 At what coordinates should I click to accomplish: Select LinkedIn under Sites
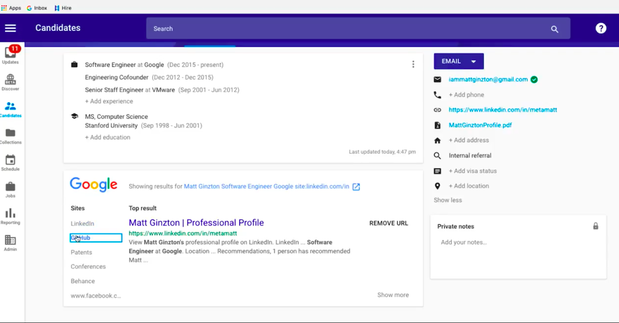click(82, 223)
